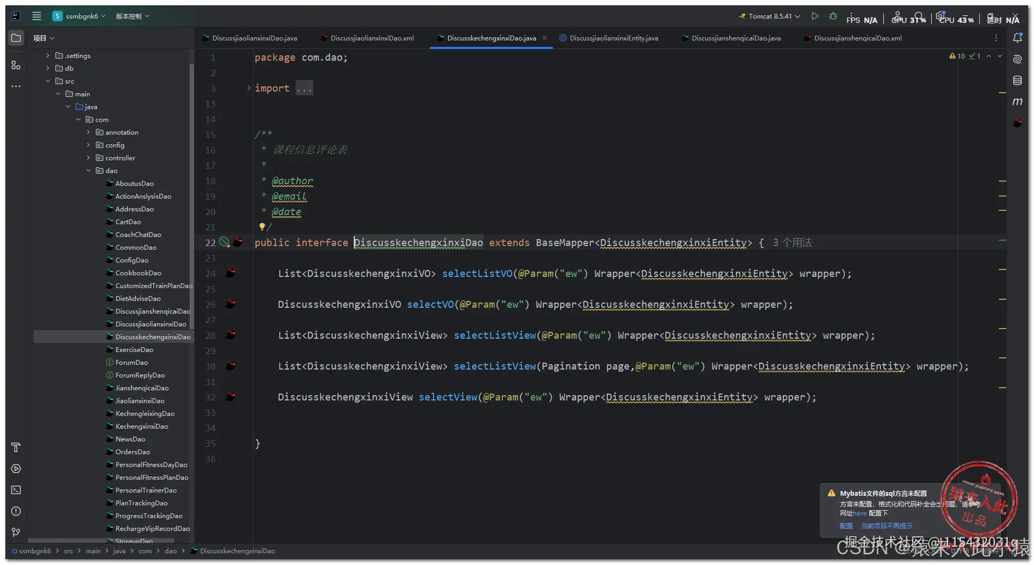Open the Notifications bell icon
Image resolution: width=1034 pixels, height=565 pixels.
[1017, 38]
